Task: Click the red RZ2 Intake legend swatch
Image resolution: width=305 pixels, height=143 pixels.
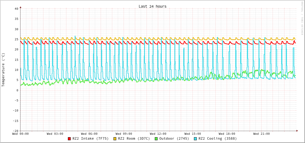Action: 69,139
